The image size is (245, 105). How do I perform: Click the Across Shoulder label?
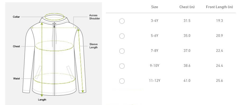point(94,17)
